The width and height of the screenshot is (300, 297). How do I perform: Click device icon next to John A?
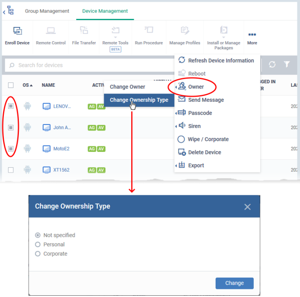[x=46, y=127]
